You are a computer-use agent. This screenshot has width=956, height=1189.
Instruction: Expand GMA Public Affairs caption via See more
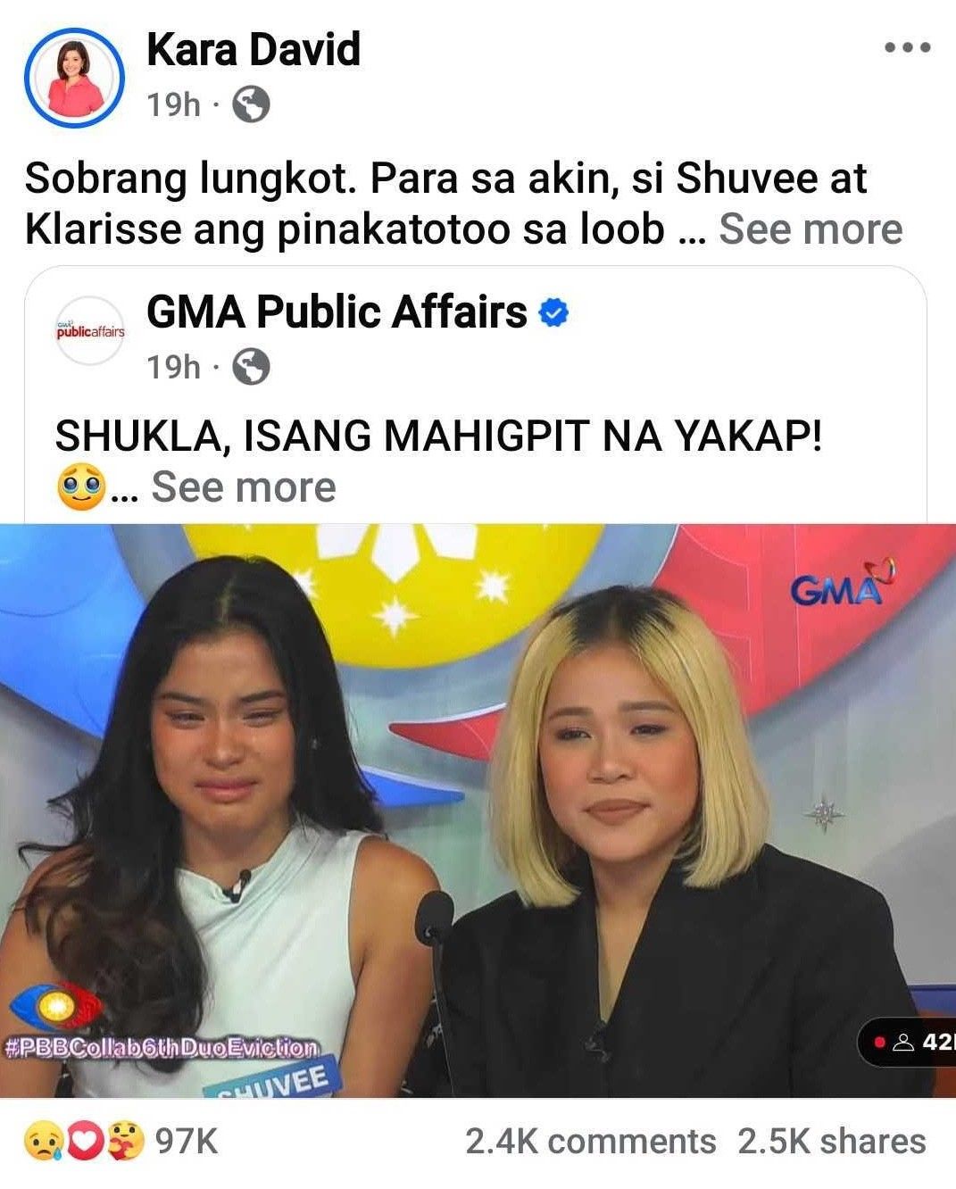tap(244, 487)
